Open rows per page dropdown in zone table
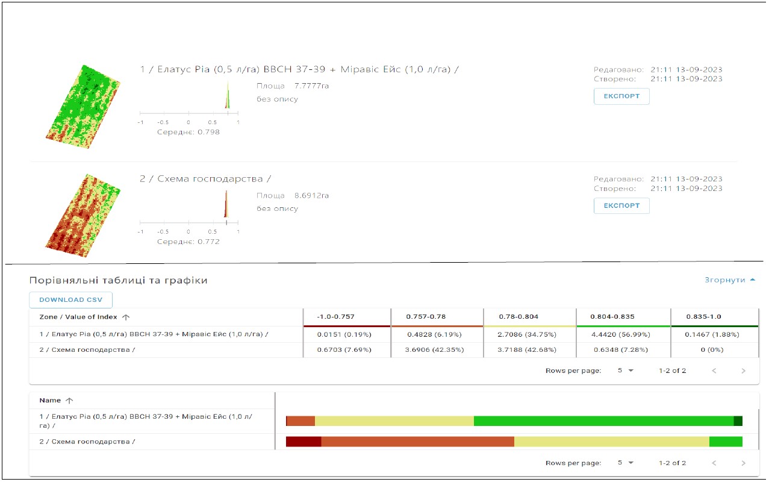769x482 pixels. pos(626,371)
